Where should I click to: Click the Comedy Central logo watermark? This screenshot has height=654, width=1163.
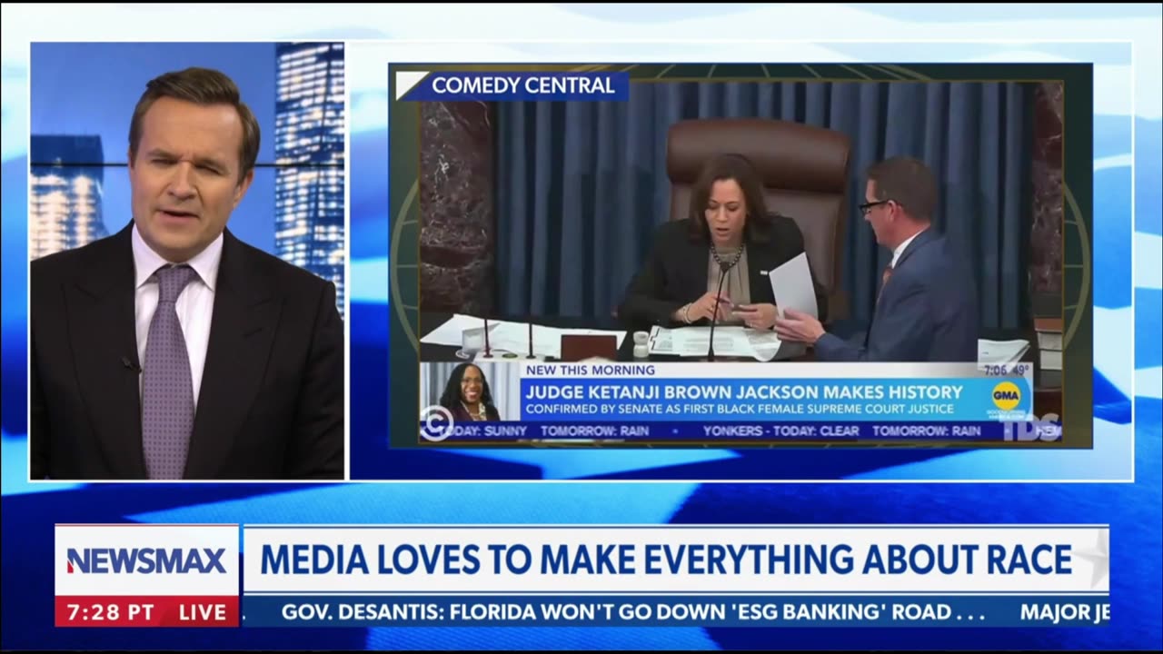436,424
